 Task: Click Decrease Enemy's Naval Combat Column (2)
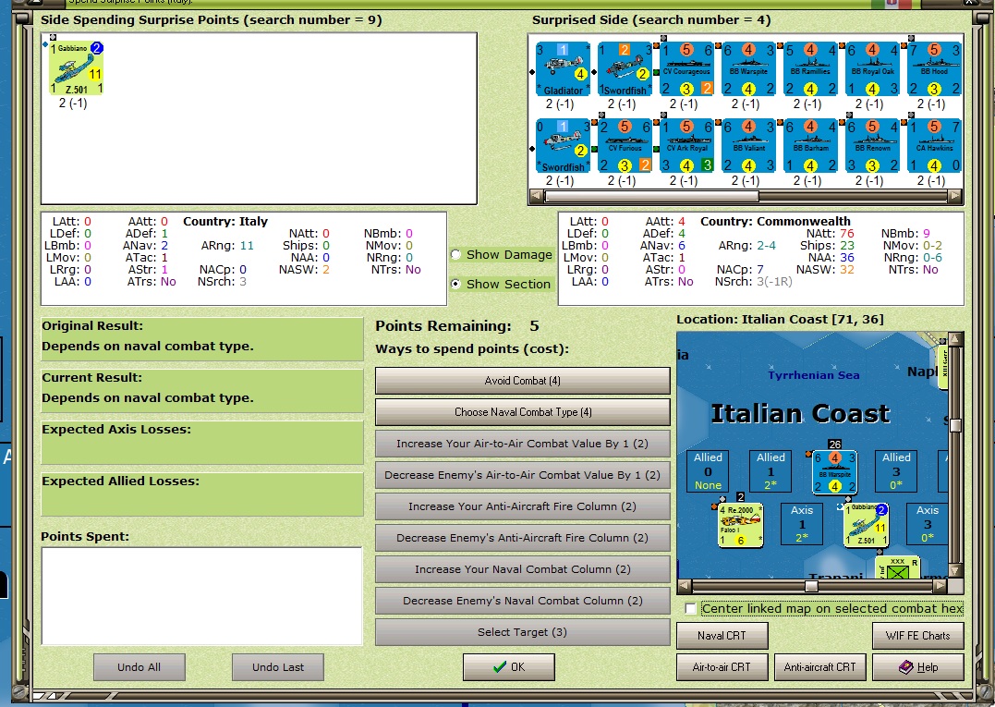[x=522, y=601]
